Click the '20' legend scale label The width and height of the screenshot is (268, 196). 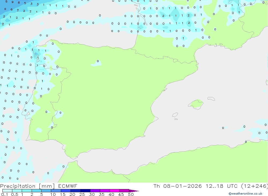pyautogui.click(x=72, y=194)
